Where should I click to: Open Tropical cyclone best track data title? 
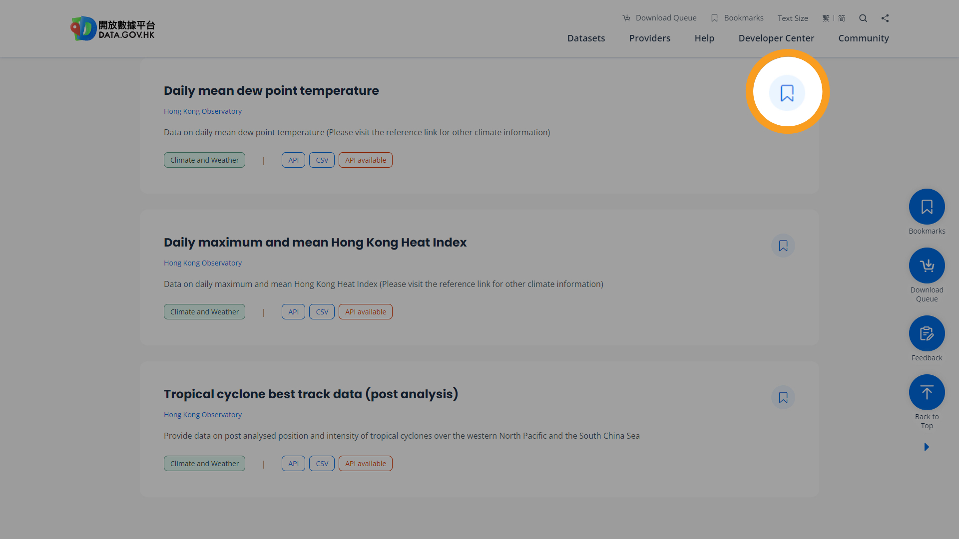[x=311, y=394]
